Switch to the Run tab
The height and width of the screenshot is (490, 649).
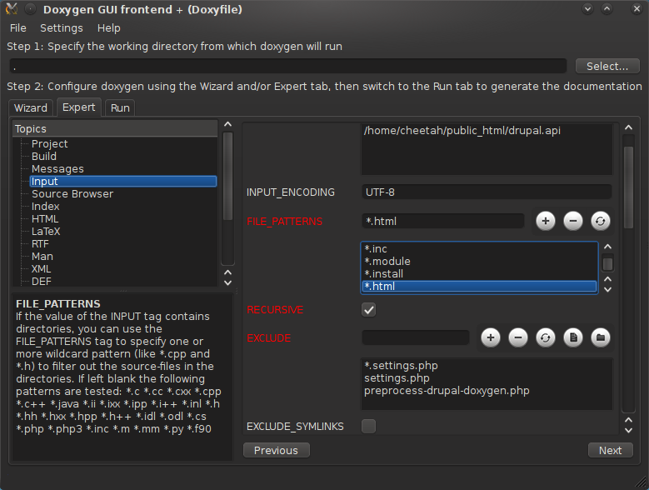tap(120, 108)
